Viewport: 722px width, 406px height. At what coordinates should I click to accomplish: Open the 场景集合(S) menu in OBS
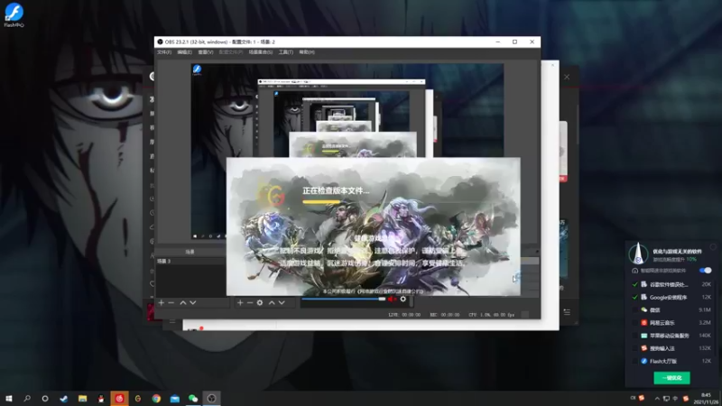[261, 52]
